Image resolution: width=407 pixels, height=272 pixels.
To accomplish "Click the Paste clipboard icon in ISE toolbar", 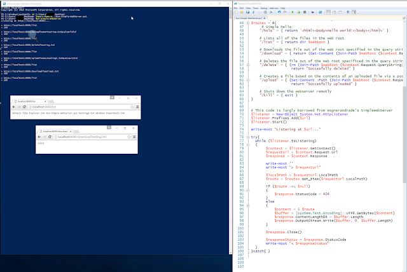I will coord(265,12).
